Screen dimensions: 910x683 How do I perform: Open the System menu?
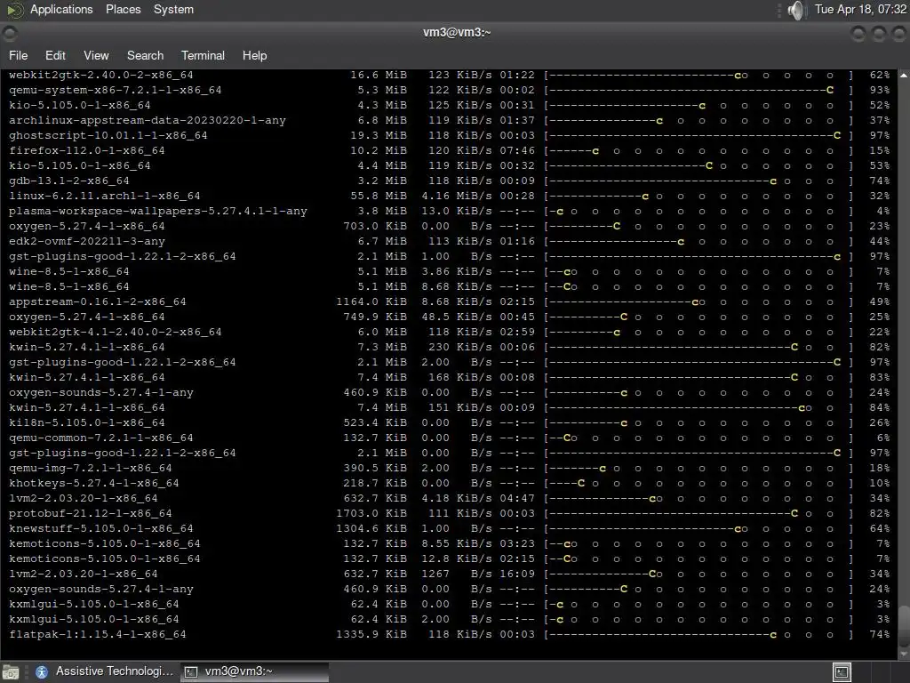tap(173, 9)
